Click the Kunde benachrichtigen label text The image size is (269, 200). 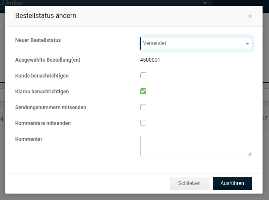tap(42, 76)
